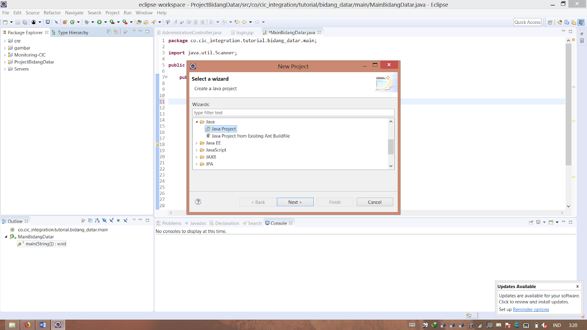This screenshot has width=587, height=330.
Task: Launch the Run button in the toolbar
Action: 99,22
